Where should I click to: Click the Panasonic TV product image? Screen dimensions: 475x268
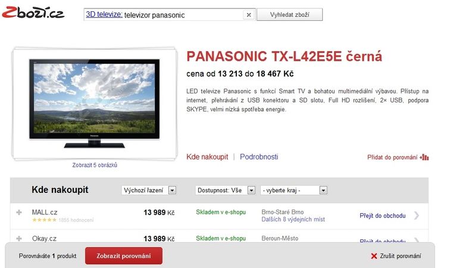pos(94,104)
